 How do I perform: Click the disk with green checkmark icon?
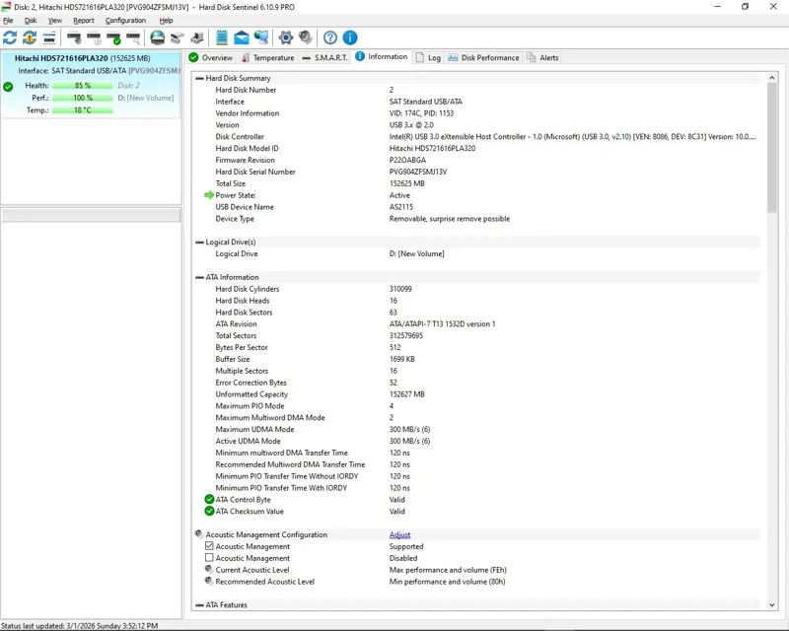[113, 37]
